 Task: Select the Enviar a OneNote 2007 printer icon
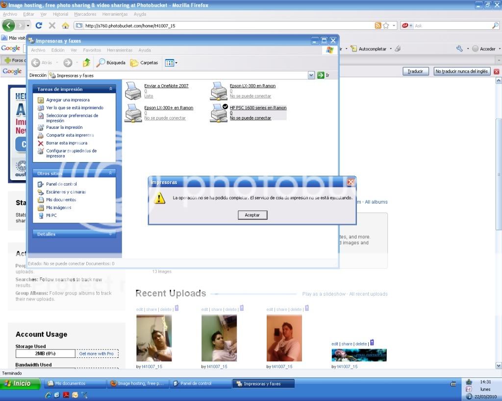pos(133,91)
